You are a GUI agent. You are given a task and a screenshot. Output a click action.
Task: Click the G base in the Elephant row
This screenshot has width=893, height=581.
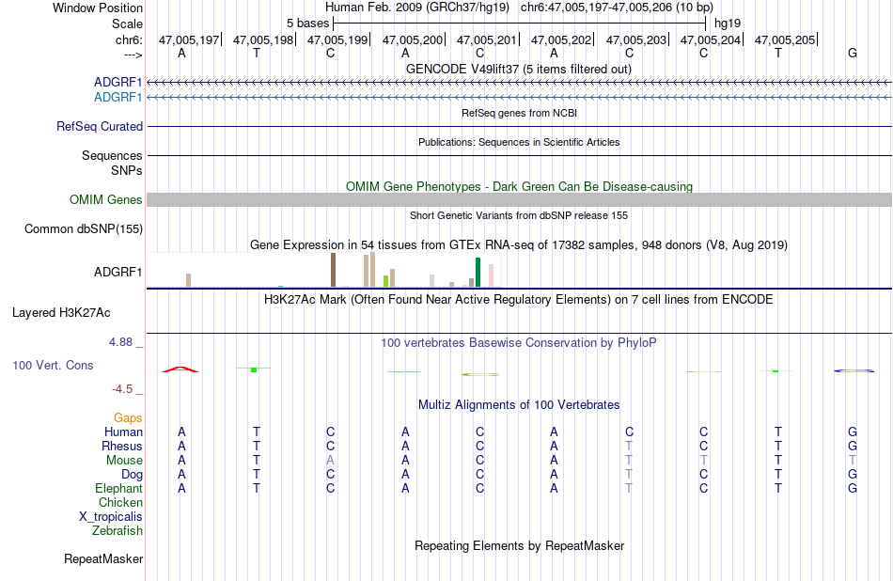(x=853, y=488)
